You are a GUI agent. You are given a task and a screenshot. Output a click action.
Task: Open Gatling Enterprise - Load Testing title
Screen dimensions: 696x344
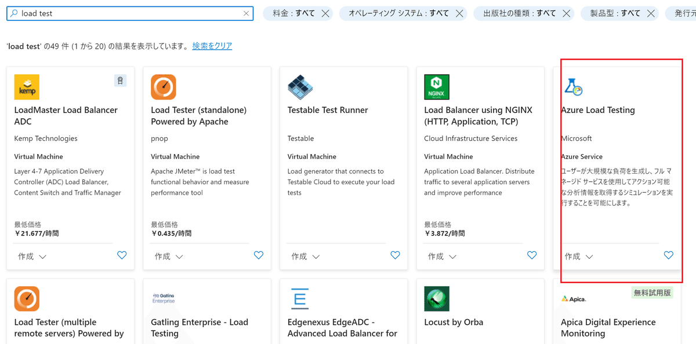200,328
